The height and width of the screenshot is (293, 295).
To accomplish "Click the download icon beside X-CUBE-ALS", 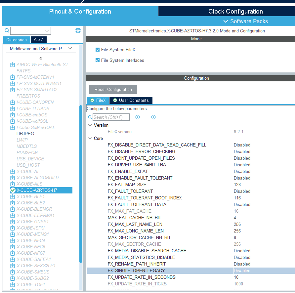I will (13, 184).
